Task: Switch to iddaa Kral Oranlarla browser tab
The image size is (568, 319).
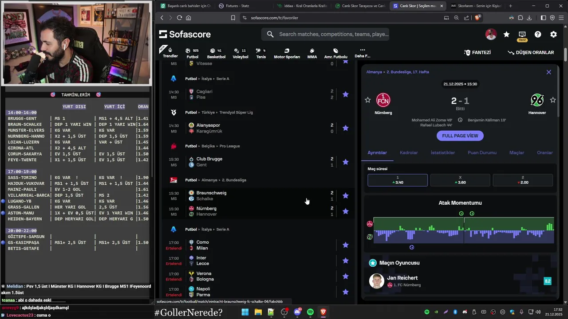Action: click(x=302, y=6)
